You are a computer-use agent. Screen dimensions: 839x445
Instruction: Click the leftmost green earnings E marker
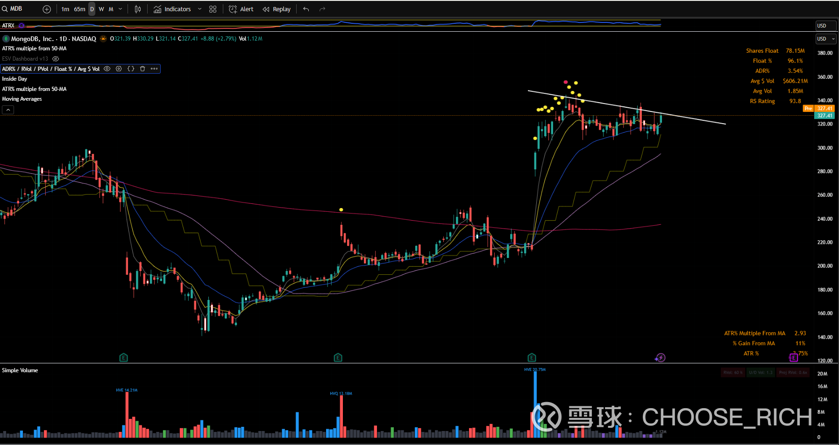[123, 358]
